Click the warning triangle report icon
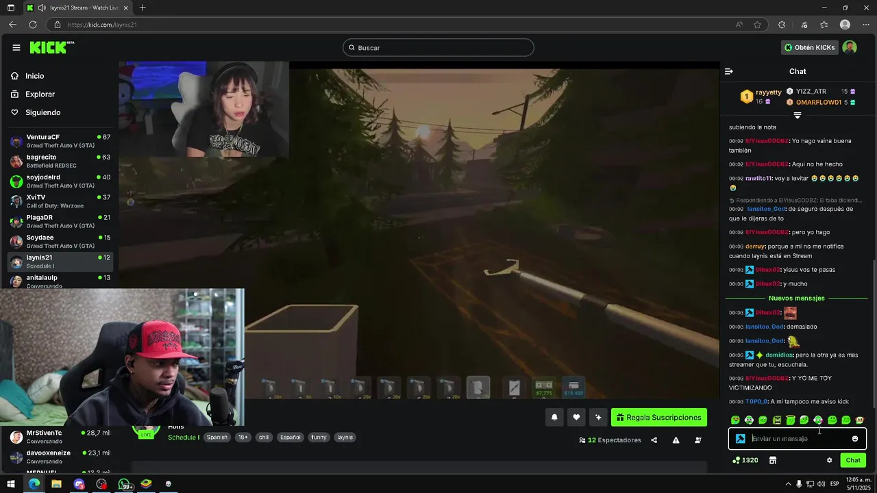Viewport: 877px width, 493px height. click(x=676, y=440)
